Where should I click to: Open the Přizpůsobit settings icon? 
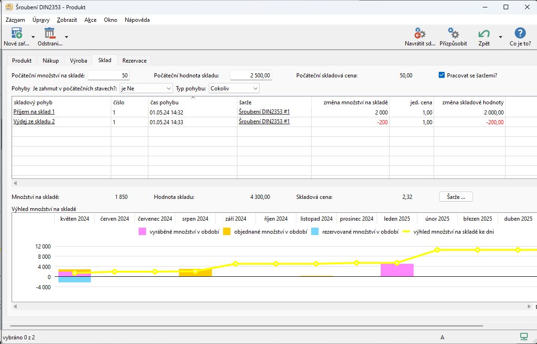pyautogui.click(x=453, y=34)
